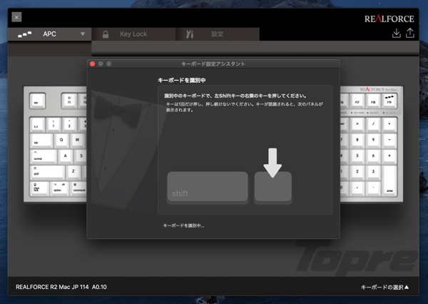Viewport: 428px width, 304px height.
Task: Click the esc key on keyboard image
Action: coord(37,101)
